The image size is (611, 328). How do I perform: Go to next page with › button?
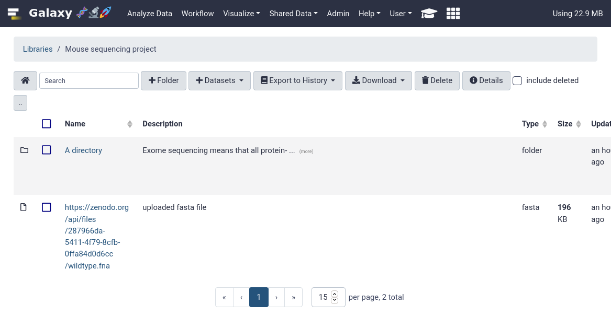pyautogui.click(x=276, y=297)
